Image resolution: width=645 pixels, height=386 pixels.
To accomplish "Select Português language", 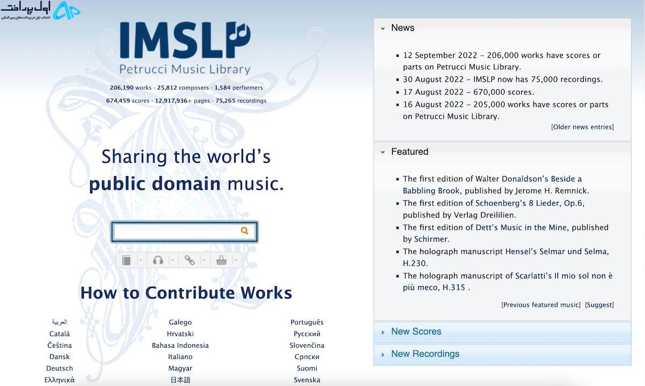I will (x=307, y=323).
